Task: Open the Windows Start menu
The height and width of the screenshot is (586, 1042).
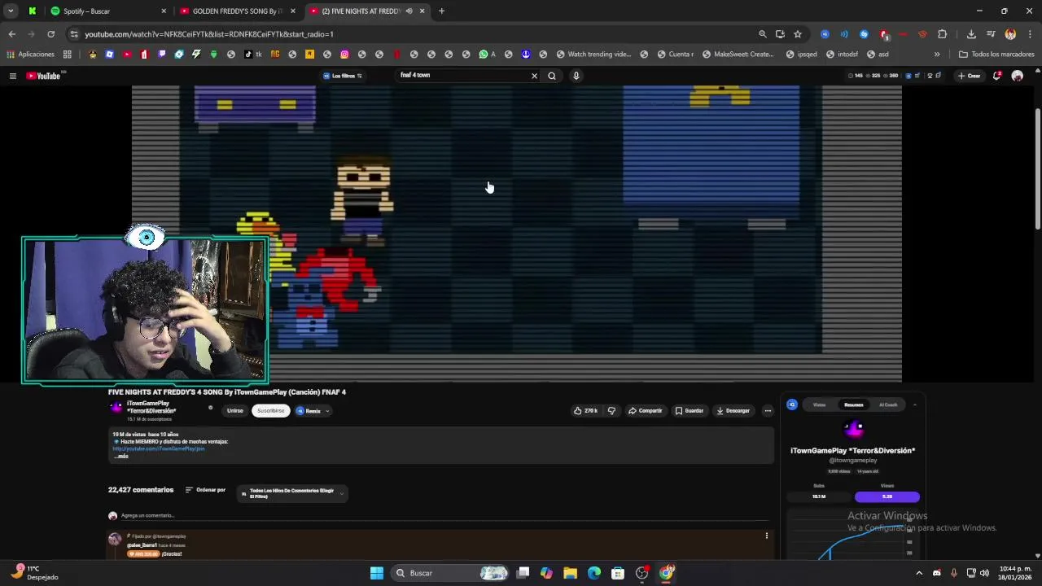Action: [x=377, y=573]
